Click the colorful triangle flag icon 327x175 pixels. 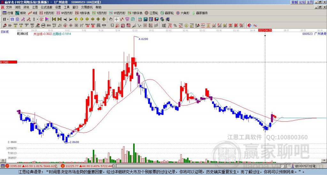[x=47, y=19]
